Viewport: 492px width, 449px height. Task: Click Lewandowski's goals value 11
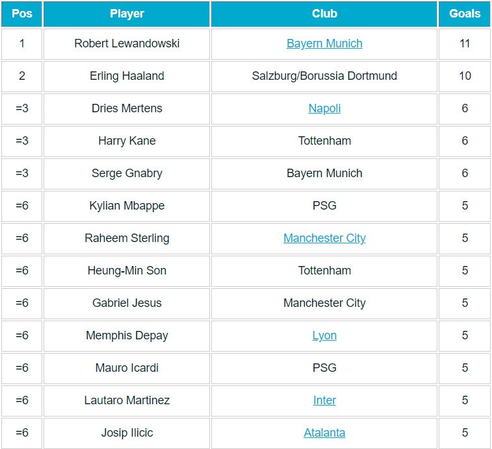tap(465, 43)
